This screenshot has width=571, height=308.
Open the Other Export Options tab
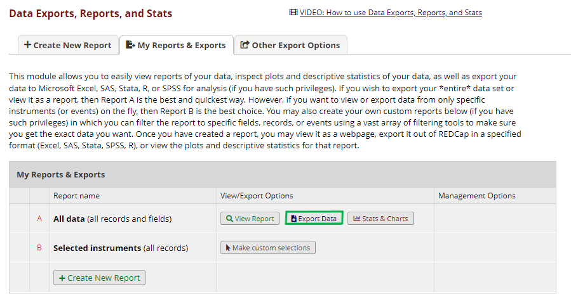(x=291, y=45)
